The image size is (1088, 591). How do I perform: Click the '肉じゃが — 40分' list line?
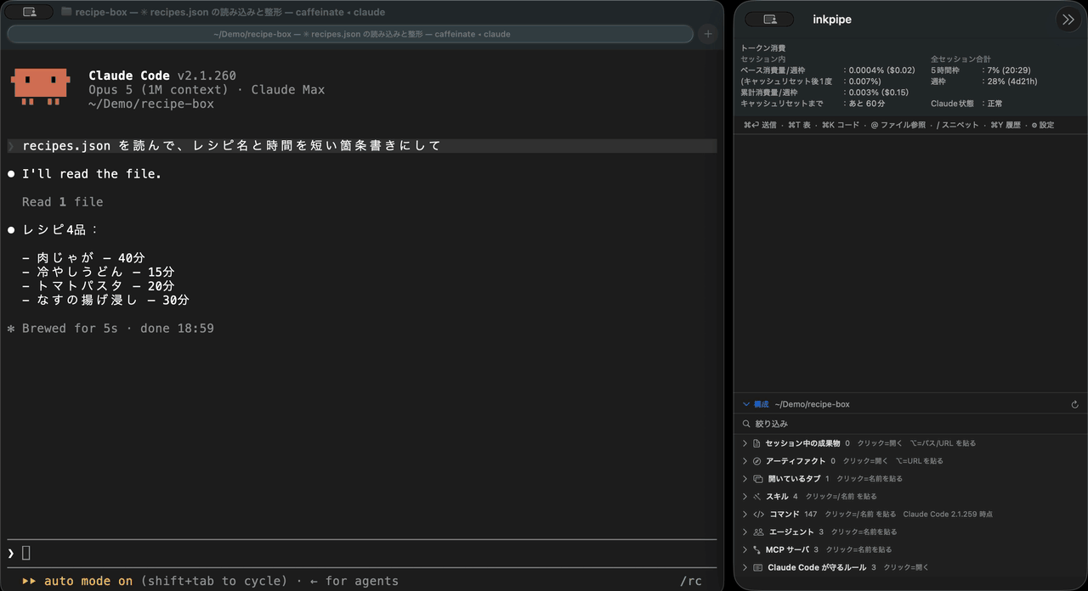(x=83, y=258)
